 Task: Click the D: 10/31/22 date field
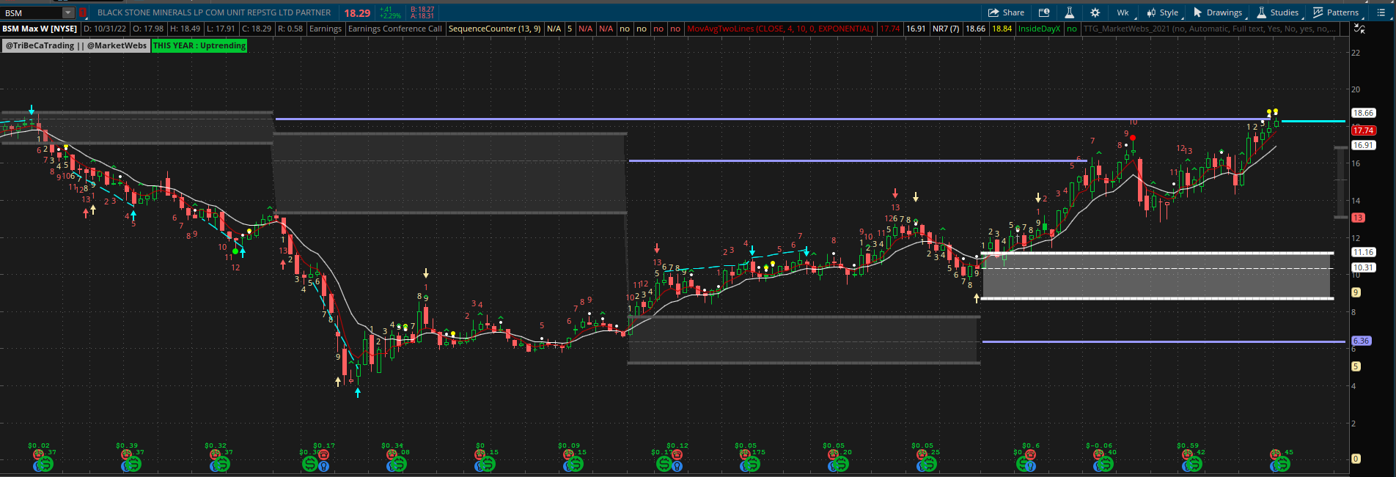pyautogui.click(x=105, y=29)
